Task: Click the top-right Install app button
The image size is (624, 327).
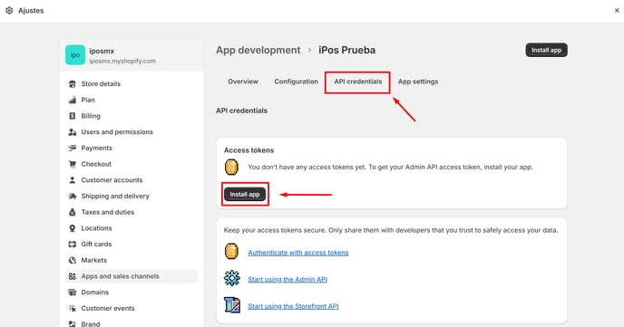Action: 546,50
